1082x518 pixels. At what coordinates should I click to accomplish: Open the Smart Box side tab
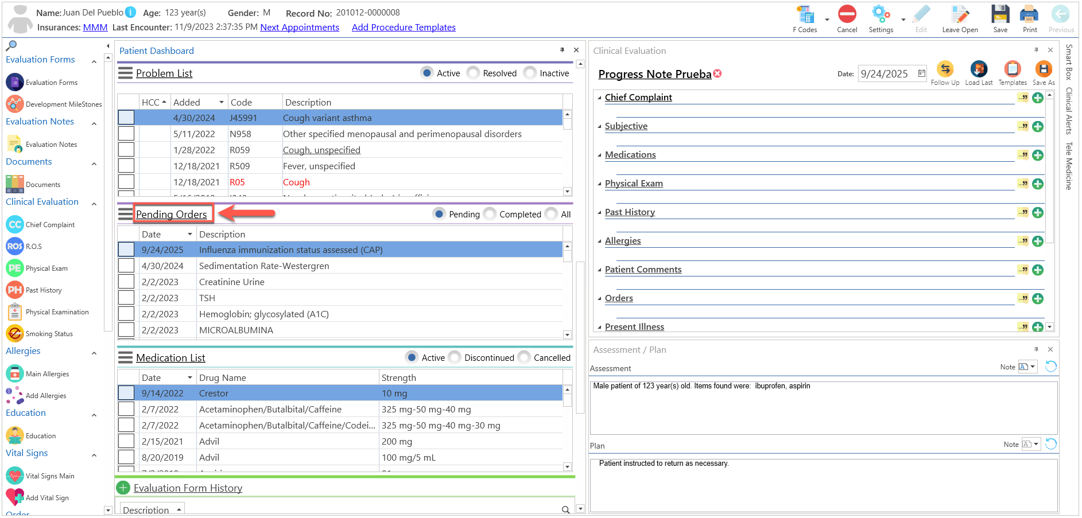[x=1069, y=62]
